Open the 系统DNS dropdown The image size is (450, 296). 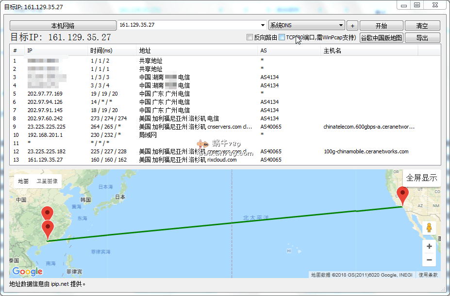341,26
